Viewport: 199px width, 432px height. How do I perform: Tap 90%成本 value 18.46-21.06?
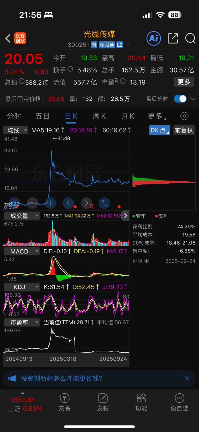coord(181,243)
